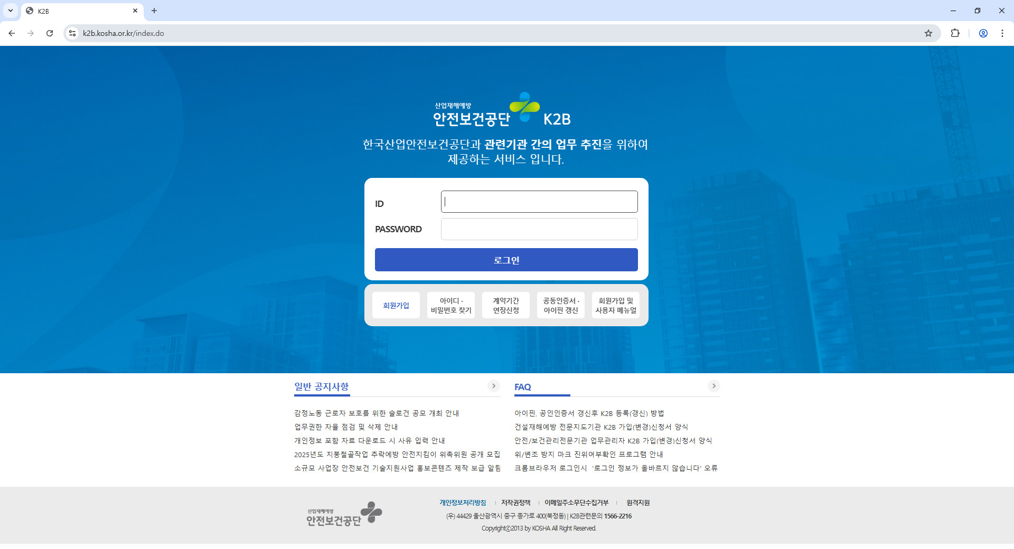
Task: Open FAQ 안전/보건관리전문기관 업무관리자 신청서 양식
Action: 613,441
